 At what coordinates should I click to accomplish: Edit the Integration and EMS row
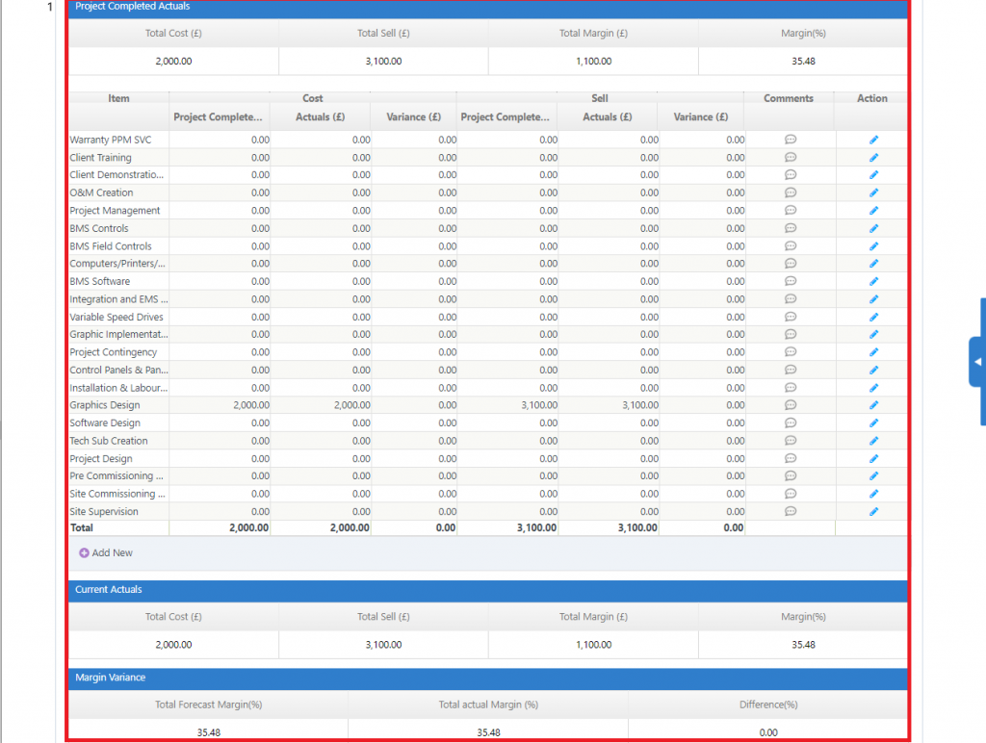tap(873, 299)
